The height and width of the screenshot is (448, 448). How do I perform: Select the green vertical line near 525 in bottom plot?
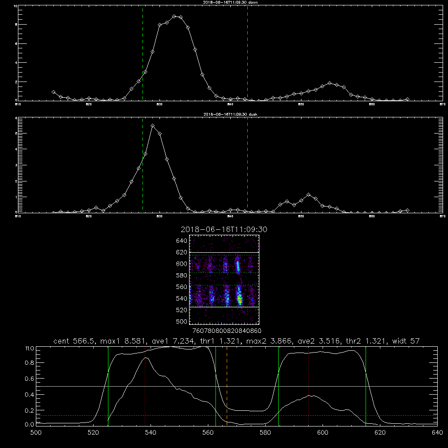108,386
